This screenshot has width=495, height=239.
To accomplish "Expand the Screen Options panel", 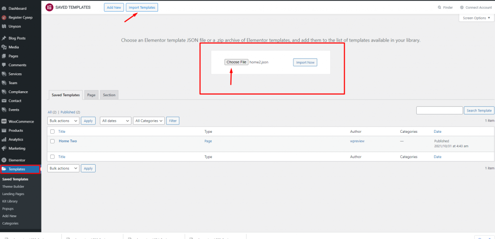I will pos(476,18).
